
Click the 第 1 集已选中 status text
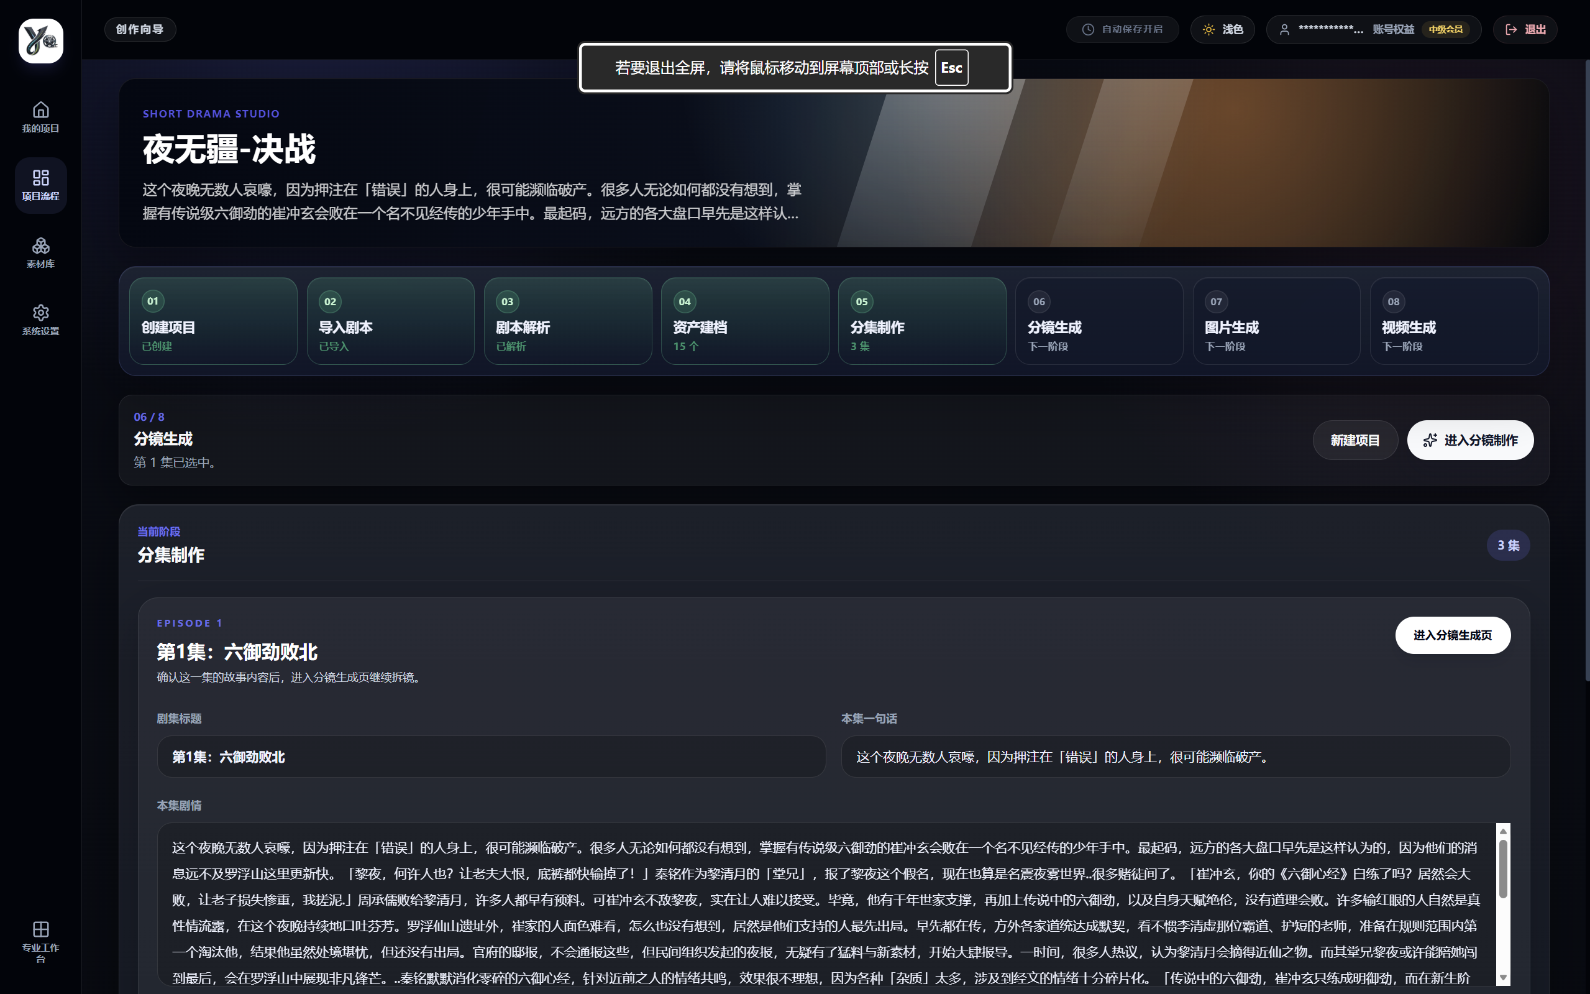pyautogui.click(x=175, y=463)
